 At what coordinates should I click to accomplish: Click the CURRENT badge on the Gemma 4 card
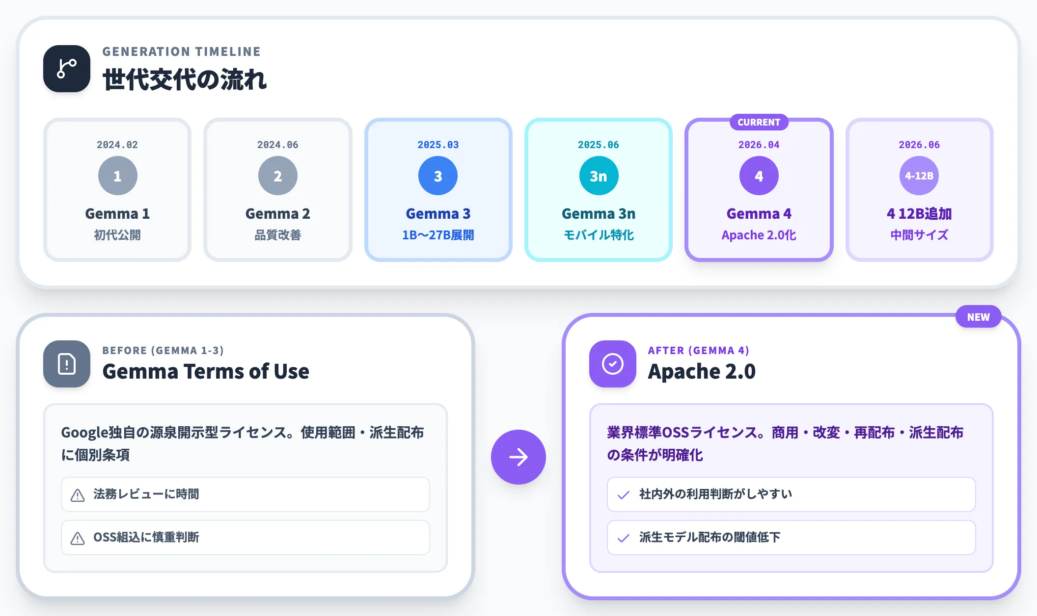(759, 122)
